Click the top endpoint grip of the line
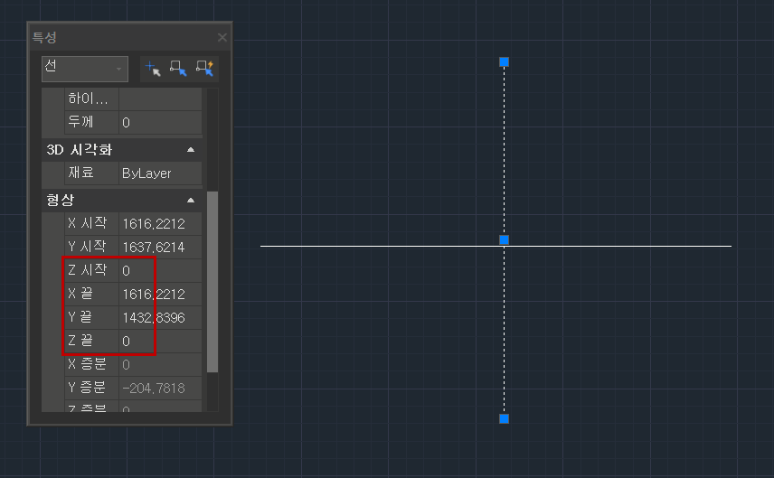 pos(504,61)
